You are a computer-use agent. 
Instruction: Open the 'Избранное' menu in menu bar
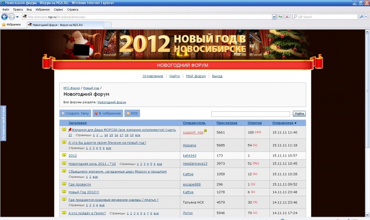point(43,9)
